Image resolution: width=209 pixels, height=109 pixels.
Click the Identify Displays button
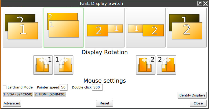tap(192, 95)
